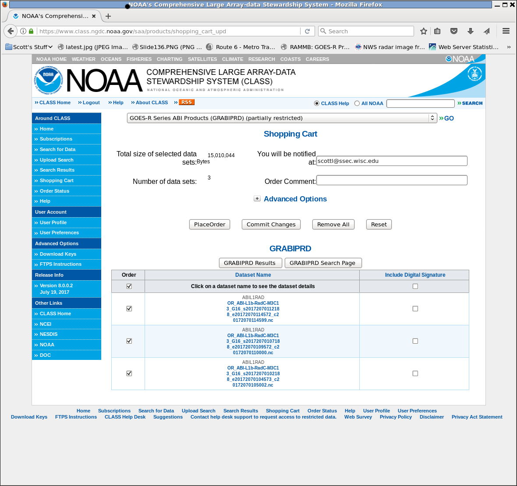
Task: Toggle the select-all Order checkbox
Action: tap(129, 286)
